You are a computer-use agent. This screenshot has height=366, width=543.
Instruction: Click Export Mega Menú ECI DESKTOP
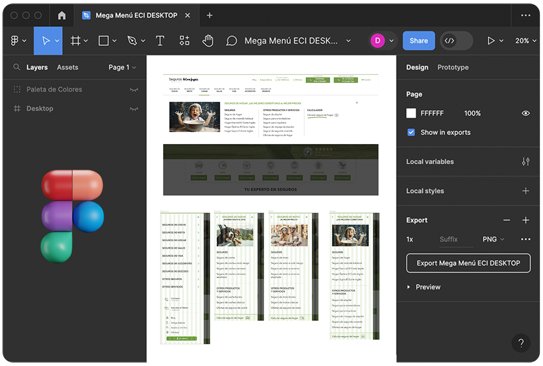[x=468, y=263]
